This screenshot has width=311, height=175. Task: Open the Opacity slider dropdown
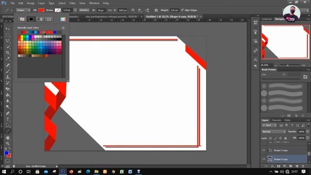click(x=308, y=132)
